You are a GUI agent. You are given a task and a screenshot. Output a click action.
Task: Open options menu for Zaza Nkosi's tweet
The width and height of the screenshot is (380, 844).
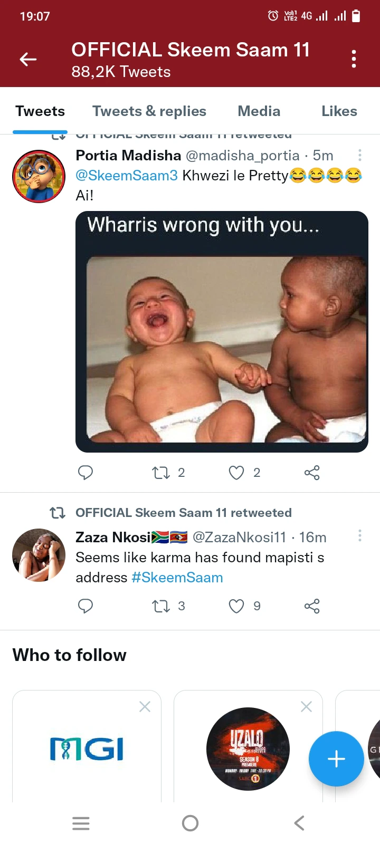click(x=359, y=536)
